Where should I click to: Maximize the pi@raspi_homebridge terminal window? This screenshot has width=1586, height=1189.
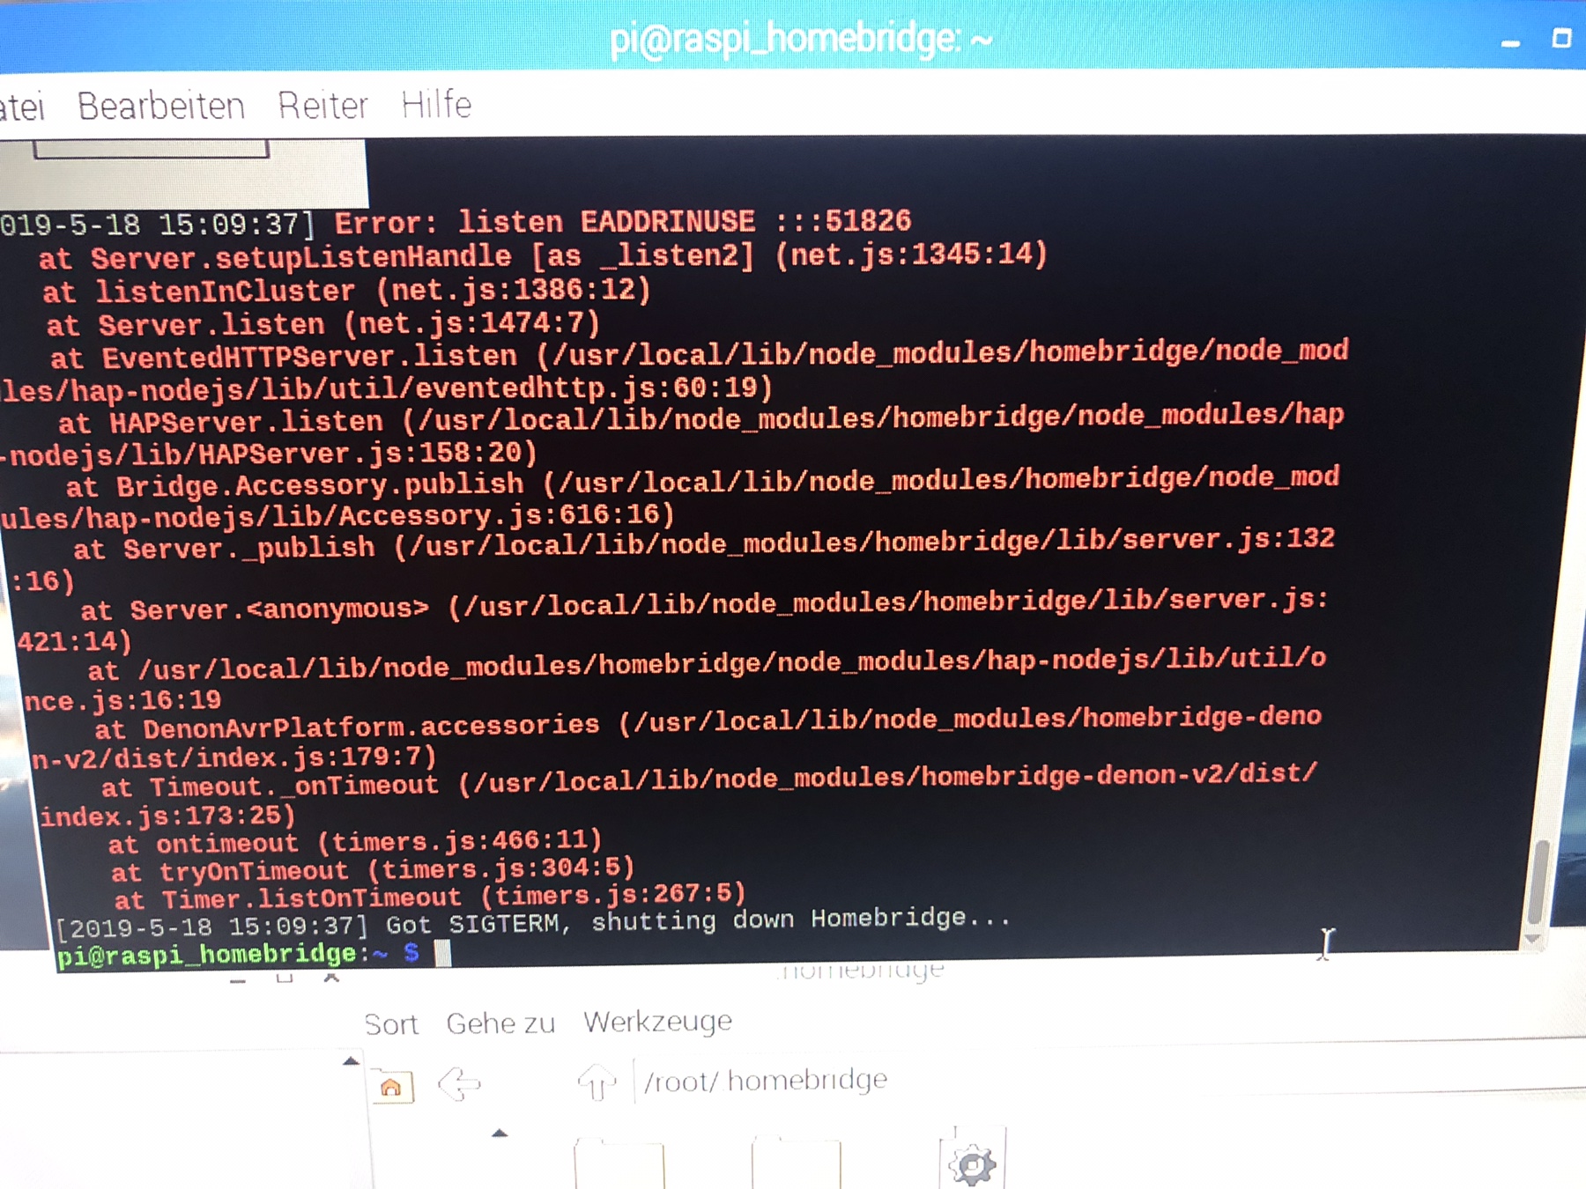1561,39
